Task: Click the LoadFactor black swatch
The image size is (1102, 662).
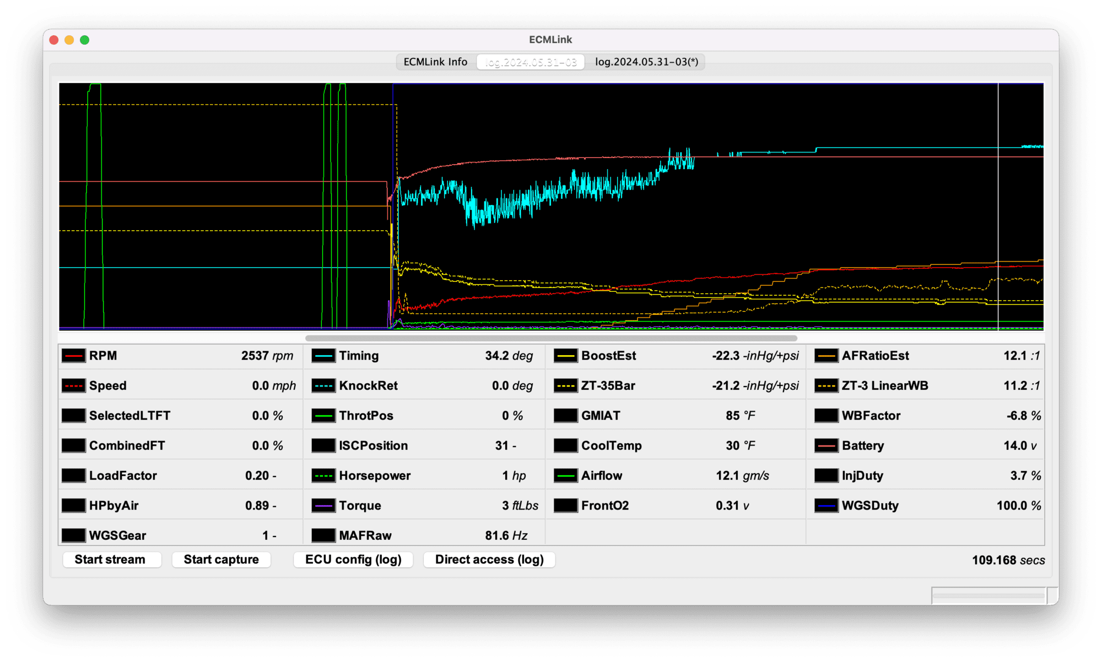Action: pos(73,476)
